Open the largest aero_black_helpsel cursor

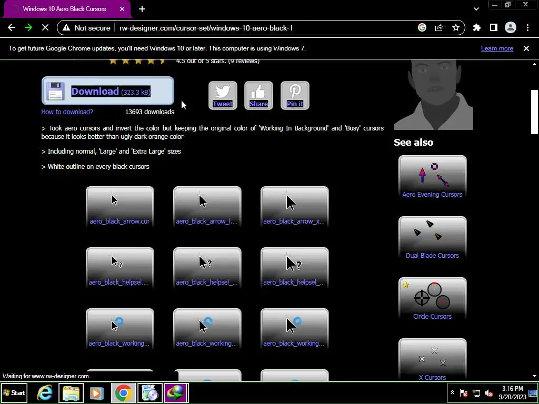295,268
